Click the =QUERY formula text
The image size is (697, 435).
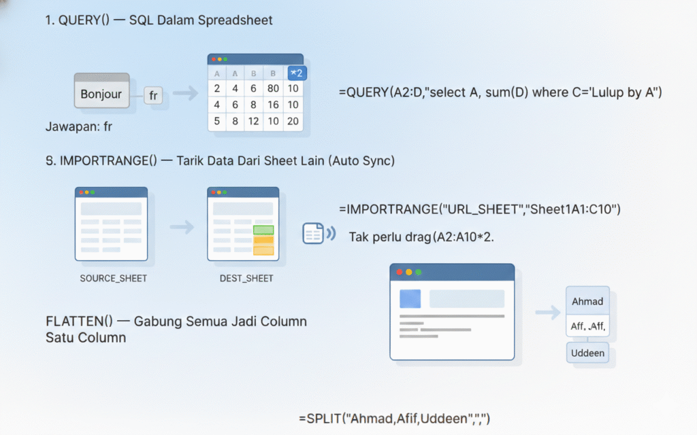click(500, 93)
